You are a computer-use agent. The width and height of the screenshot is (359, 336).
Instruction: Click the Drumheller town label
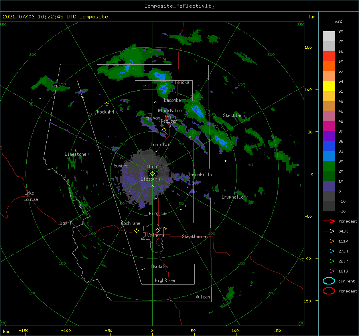[234, 197]
